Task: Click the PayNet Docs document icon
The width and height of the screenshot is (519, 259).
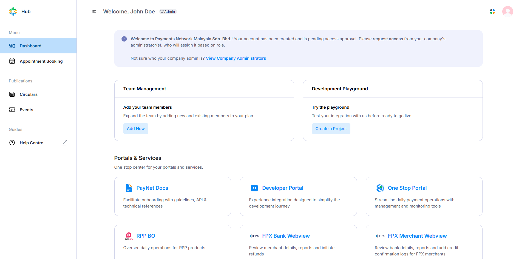Action: tap(129, 188)
